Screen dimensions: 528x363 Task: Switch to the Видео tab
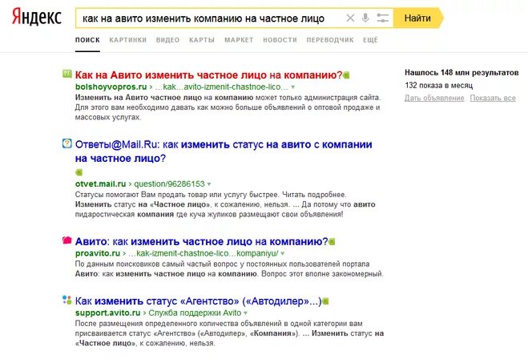(x=167, y=40)
